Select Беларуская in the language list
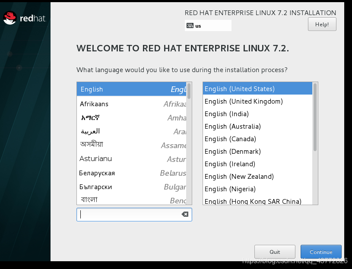The image size is (352, 269). pos(132,173)
